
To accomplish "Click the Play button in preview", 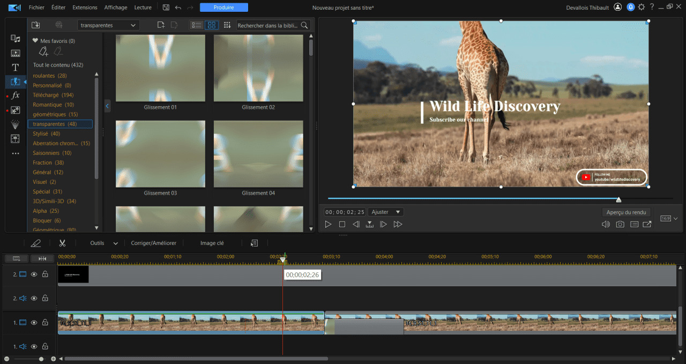I will [x=329, y=224].
